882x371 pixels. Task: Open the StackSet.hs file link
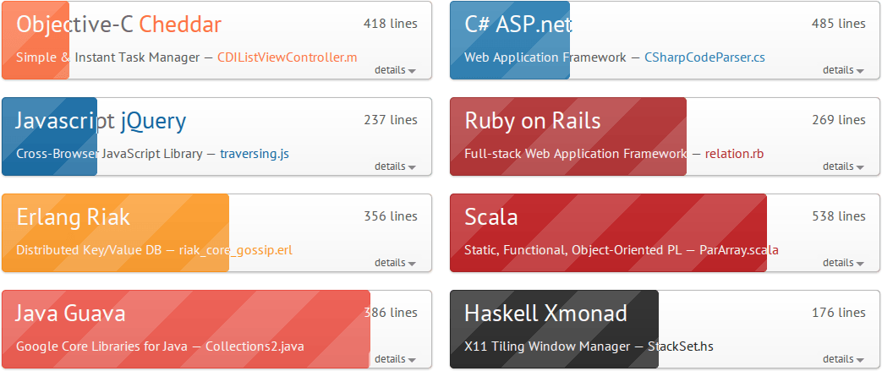(682, 346)
